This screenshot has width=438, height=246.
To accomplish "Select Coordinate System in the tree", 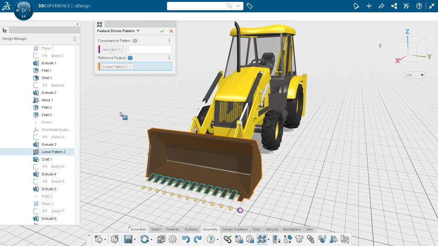I will click(56, 130).
